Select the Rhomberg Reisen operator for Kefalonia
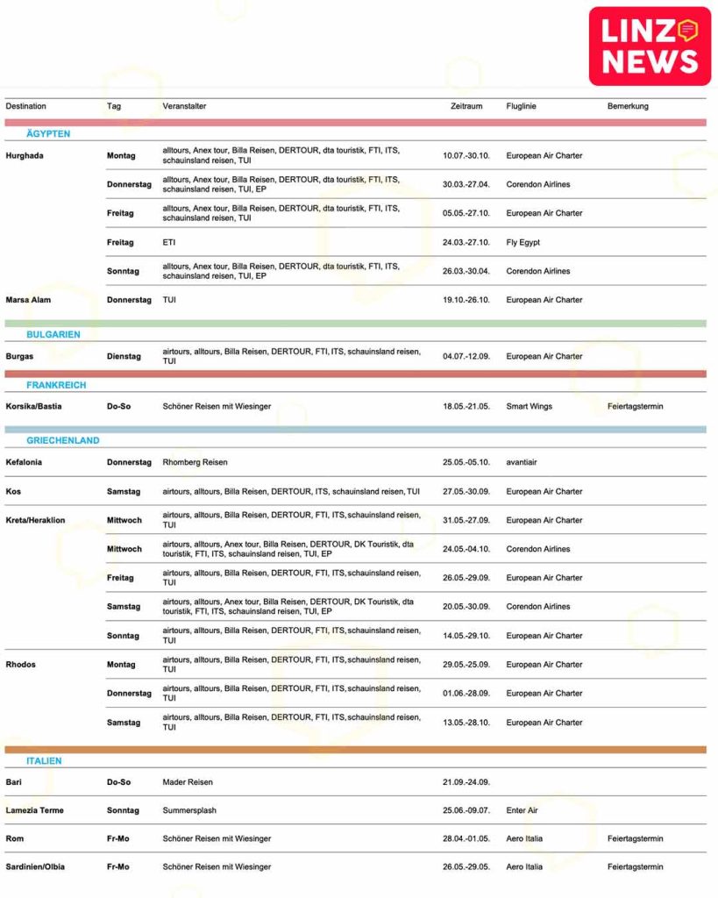Screen dimensions: 718x898 point(195,462)
